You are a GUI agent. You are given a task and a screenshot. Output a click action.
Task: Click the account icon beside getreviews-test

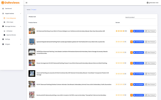coord(147,3)
